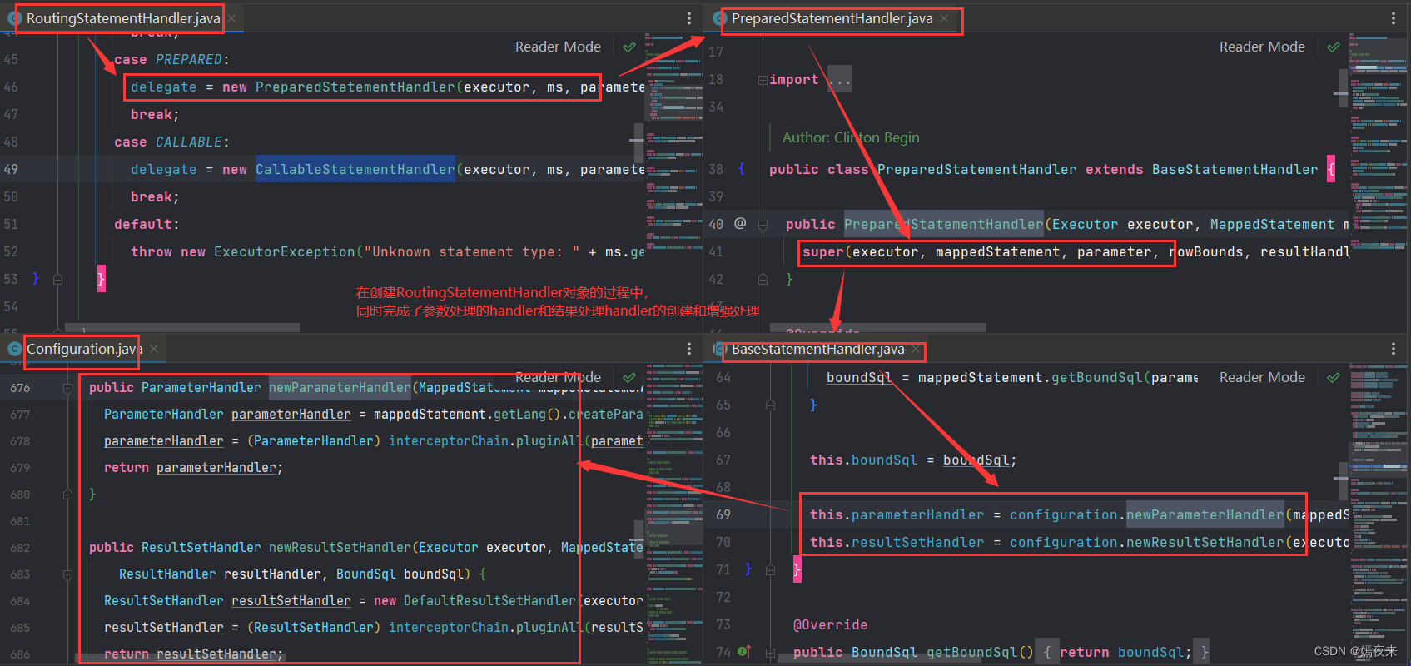This screenshot has width=1411, height=666.
Task: Click 'ExecutorException' on line 52
Action: tap(285, 252)
